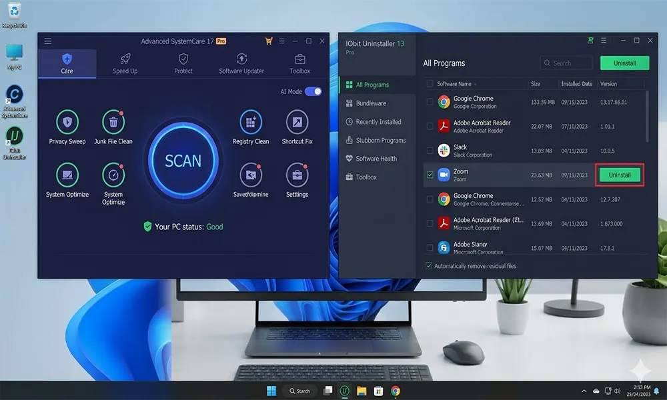Open Microsoft Store from the taskbar
Image resolution: width=667 pixels, height=400 pixels.
pos(378,391)
